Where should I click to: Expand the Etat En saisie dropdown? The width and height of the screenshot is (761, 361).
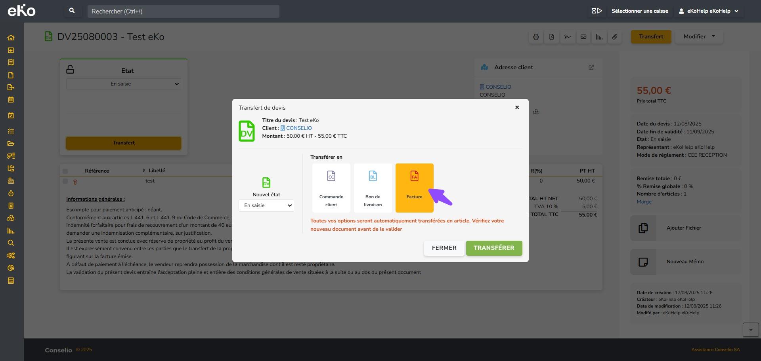coord(124,84)
